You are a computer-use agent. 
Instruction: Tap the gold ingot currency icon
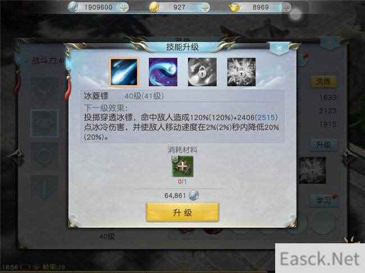(x=235, y=7)
